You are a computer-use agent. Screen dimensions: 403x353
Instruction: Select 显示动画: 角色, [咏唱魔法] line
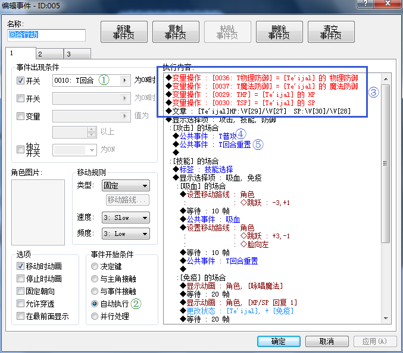click(232, 286)
